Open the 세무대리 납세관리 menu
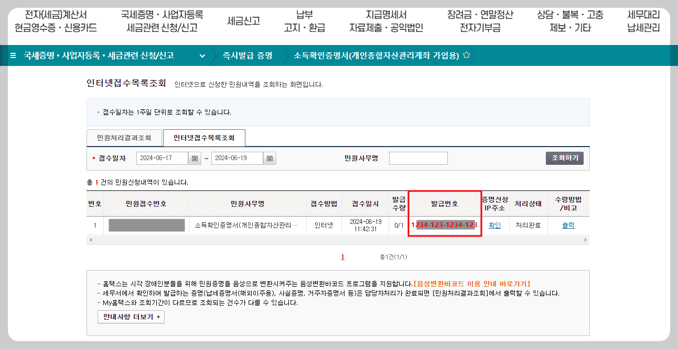This screenshot has height=349, width=678. pyautogui.click(x=643, y=21)
